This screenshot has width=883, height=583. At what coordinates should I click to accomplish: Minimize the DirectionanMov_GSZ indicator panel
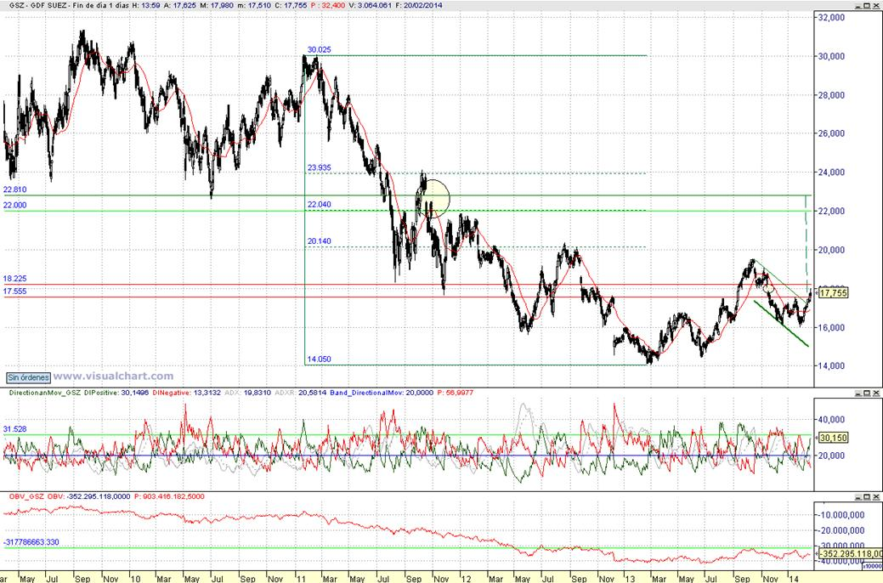pyautogui.click(x=858, y=393)
